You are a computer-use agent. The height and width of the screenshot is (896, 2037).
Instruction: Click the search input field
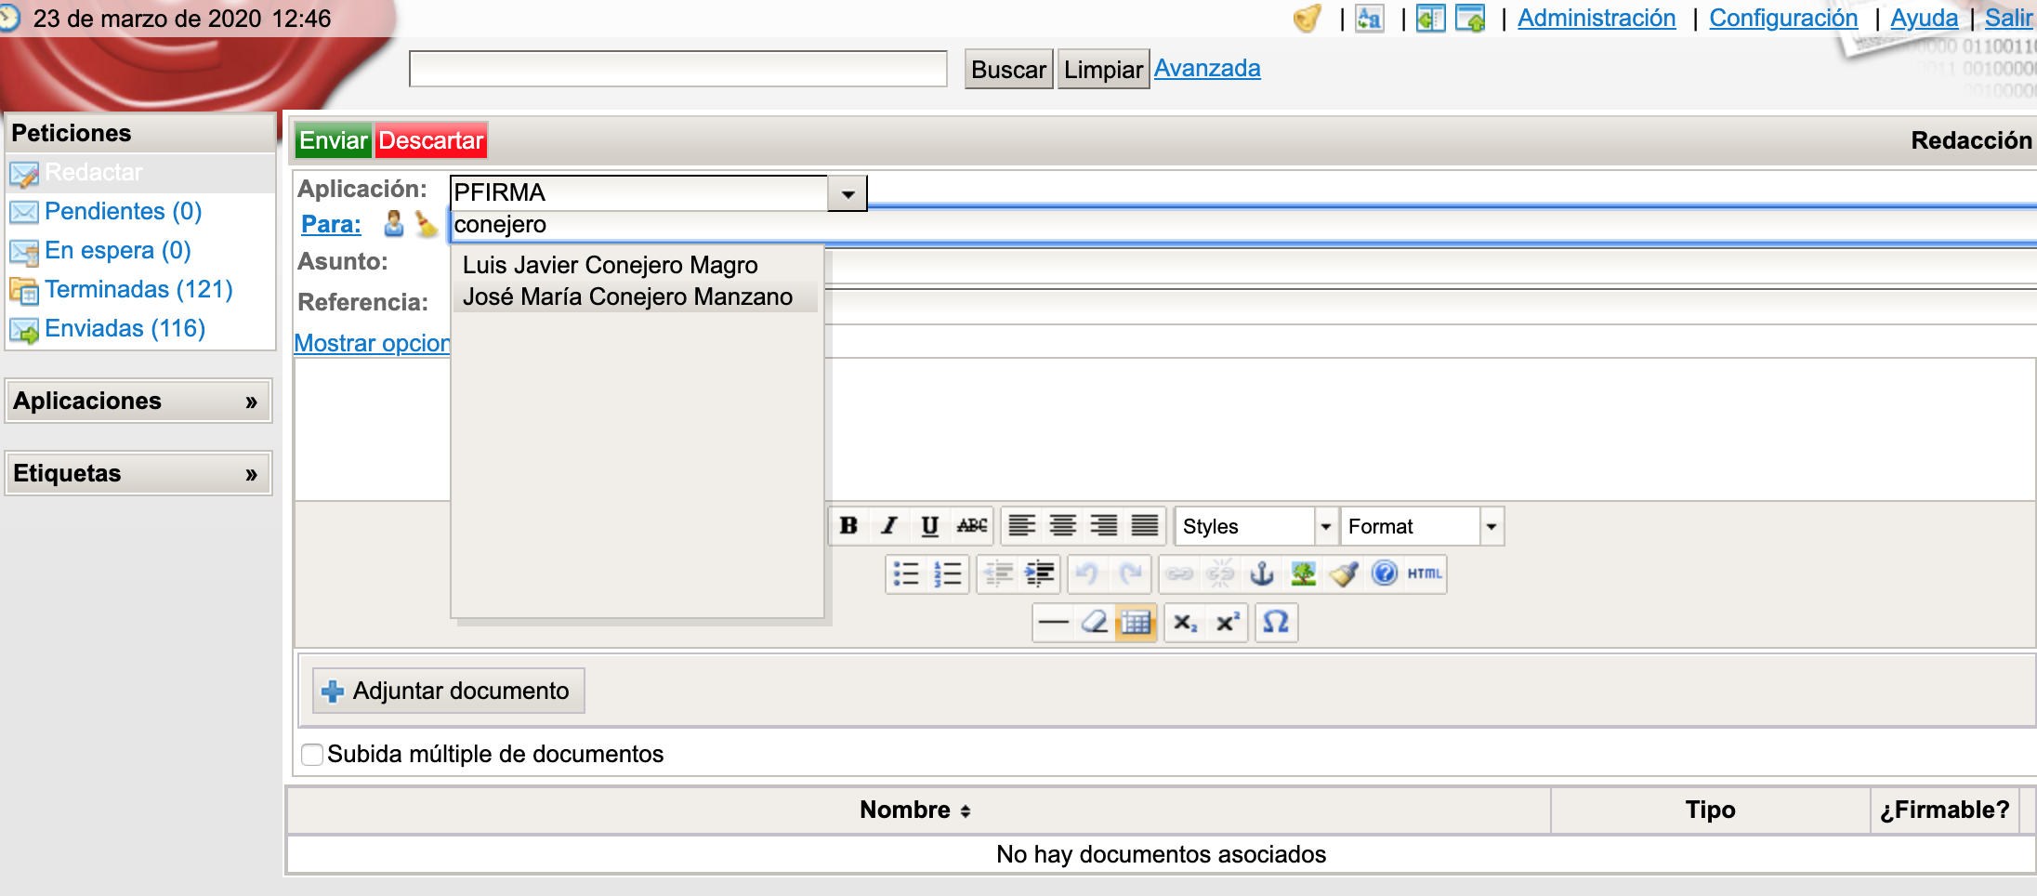click(677, 70)
